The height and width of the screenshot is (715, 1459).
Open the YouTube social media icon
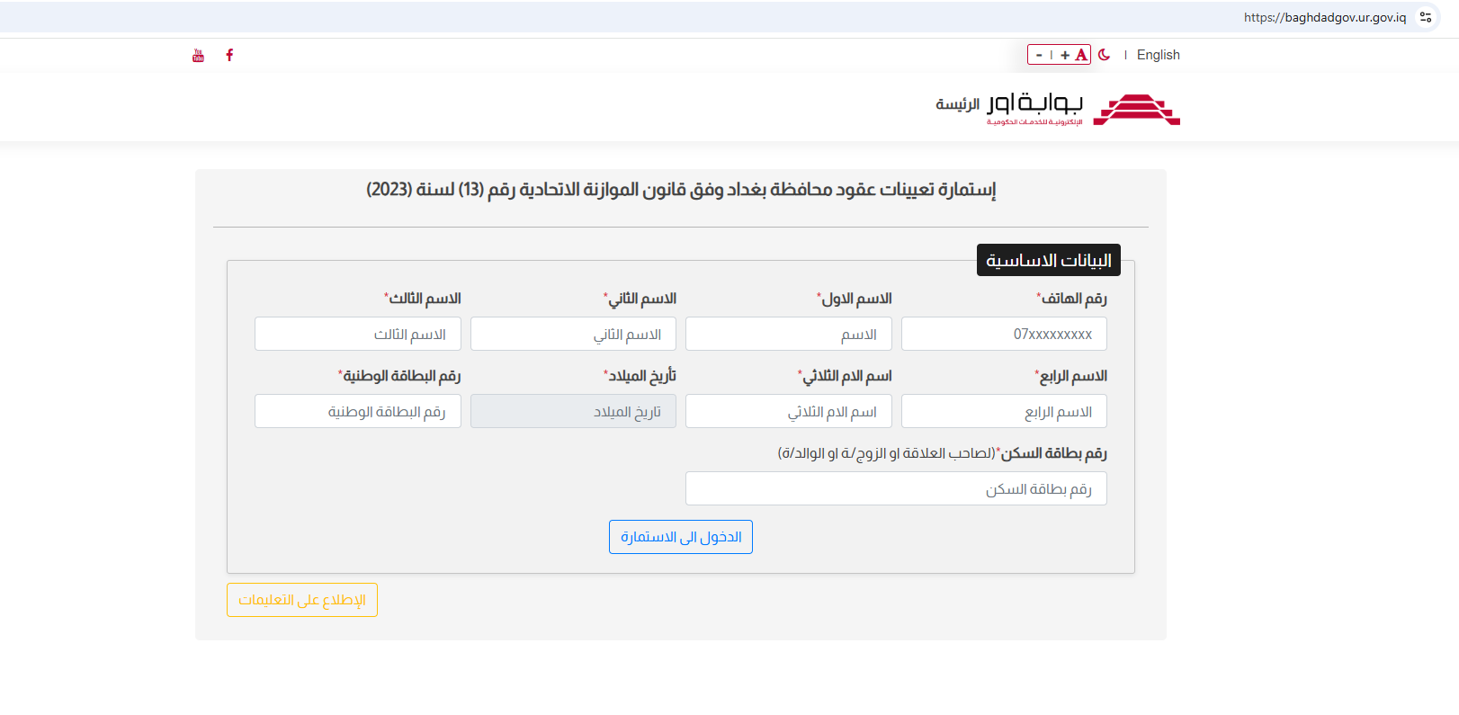[x=198, y=56]
